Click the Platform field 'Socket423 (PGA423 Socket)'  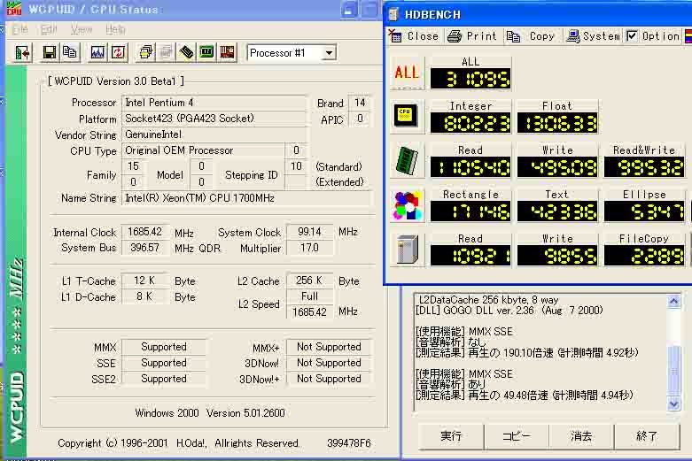pyautogui.click(x=214, y=119)
